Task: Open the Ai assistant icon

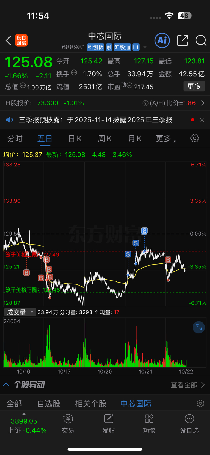Action: 162,40
